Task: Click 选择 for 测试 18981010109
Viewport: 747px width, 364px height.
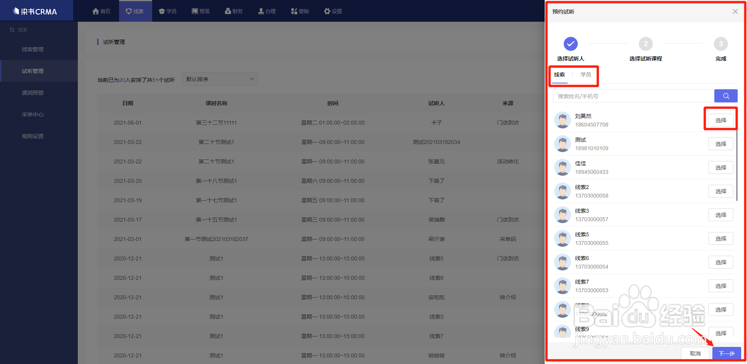Action: [x=721, y=144]
